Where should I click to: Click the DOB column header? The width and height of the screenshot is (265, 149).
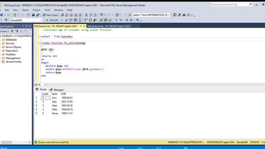point(63,94)
